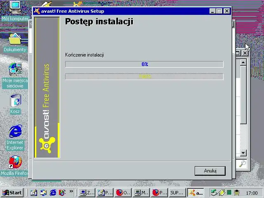Image resolution: width=264 pixels, height=198 pixels.
Task: Switch to the first 'P...' taskbar window
Action: 105,193
